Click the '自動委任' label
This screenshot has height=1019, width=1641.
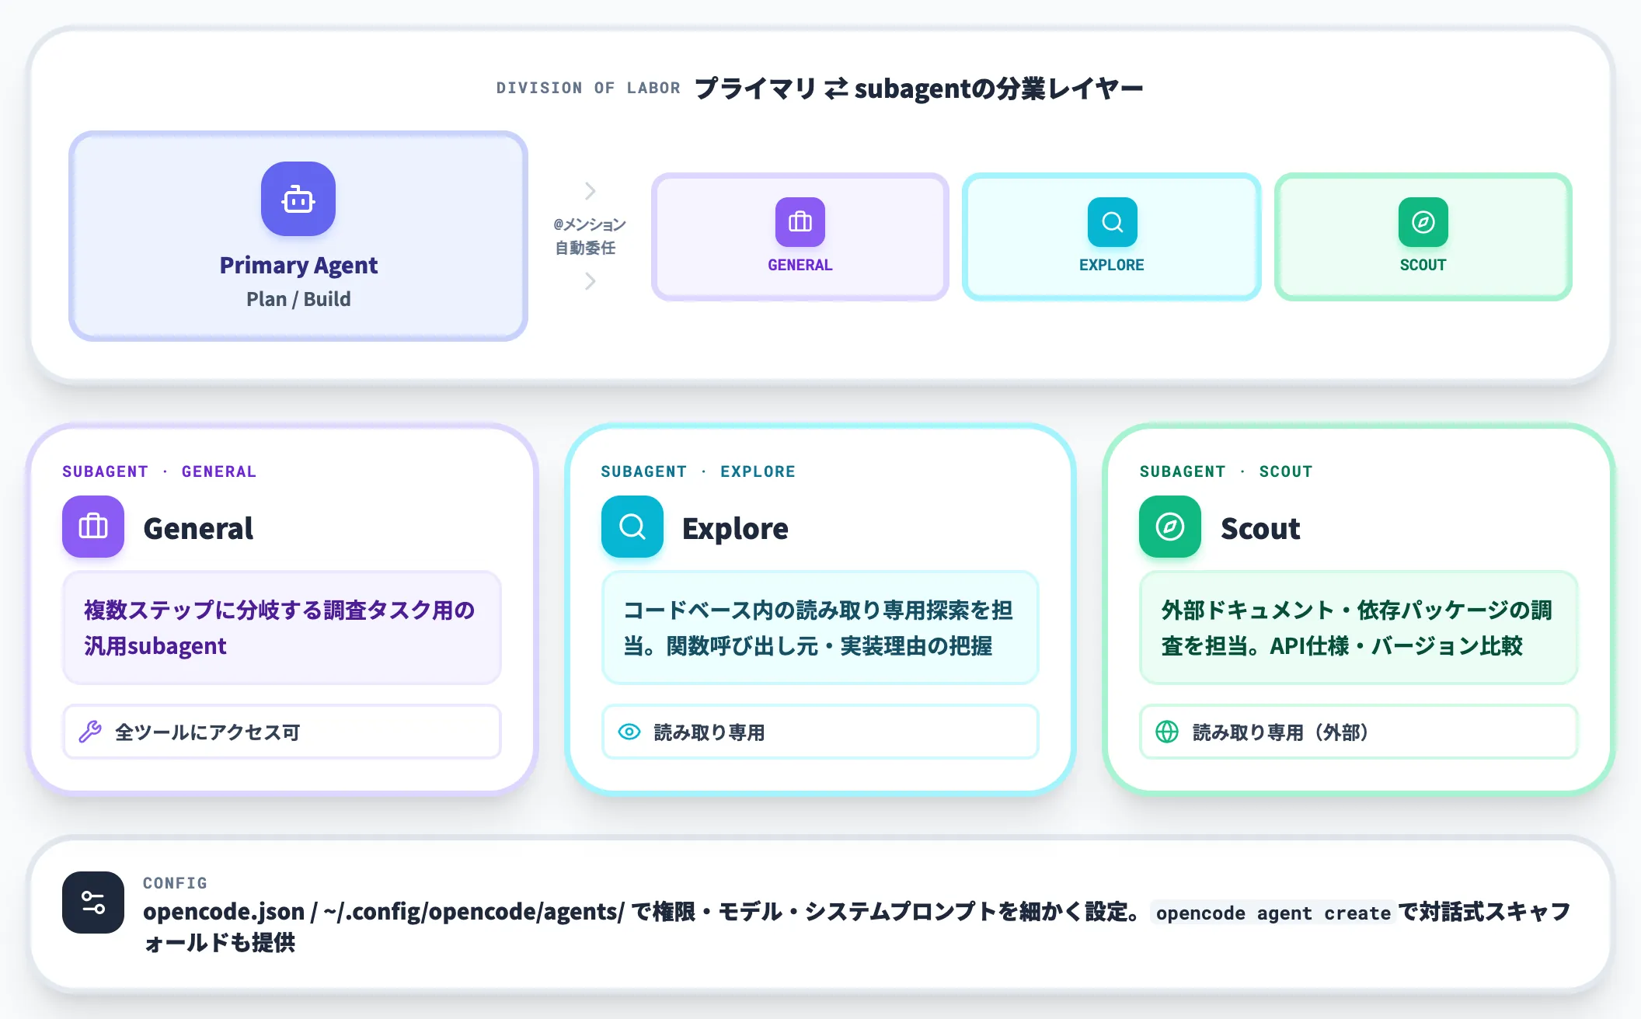pyautogui.click(x=586, y=248)
